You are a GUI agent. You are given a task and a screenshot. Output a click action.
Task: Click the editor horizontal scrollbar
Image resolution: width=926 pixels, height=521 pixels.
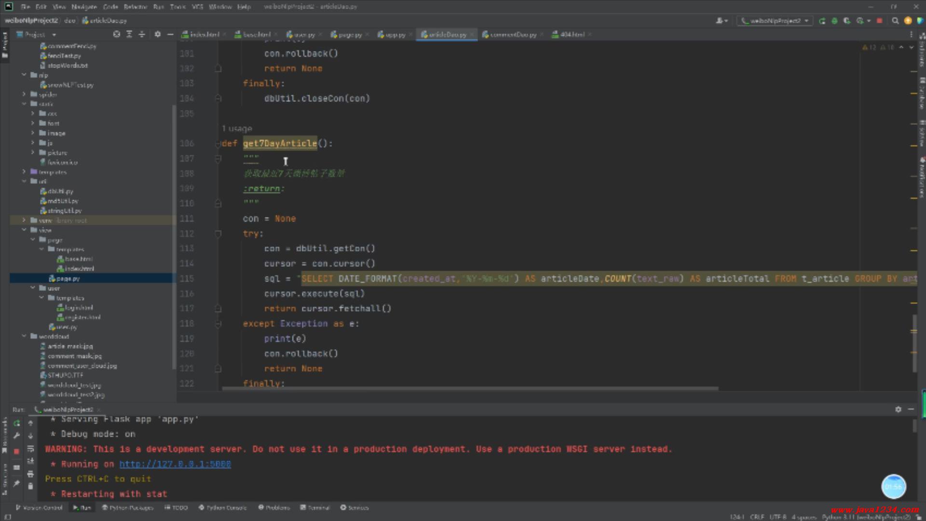tap(470, 388)
